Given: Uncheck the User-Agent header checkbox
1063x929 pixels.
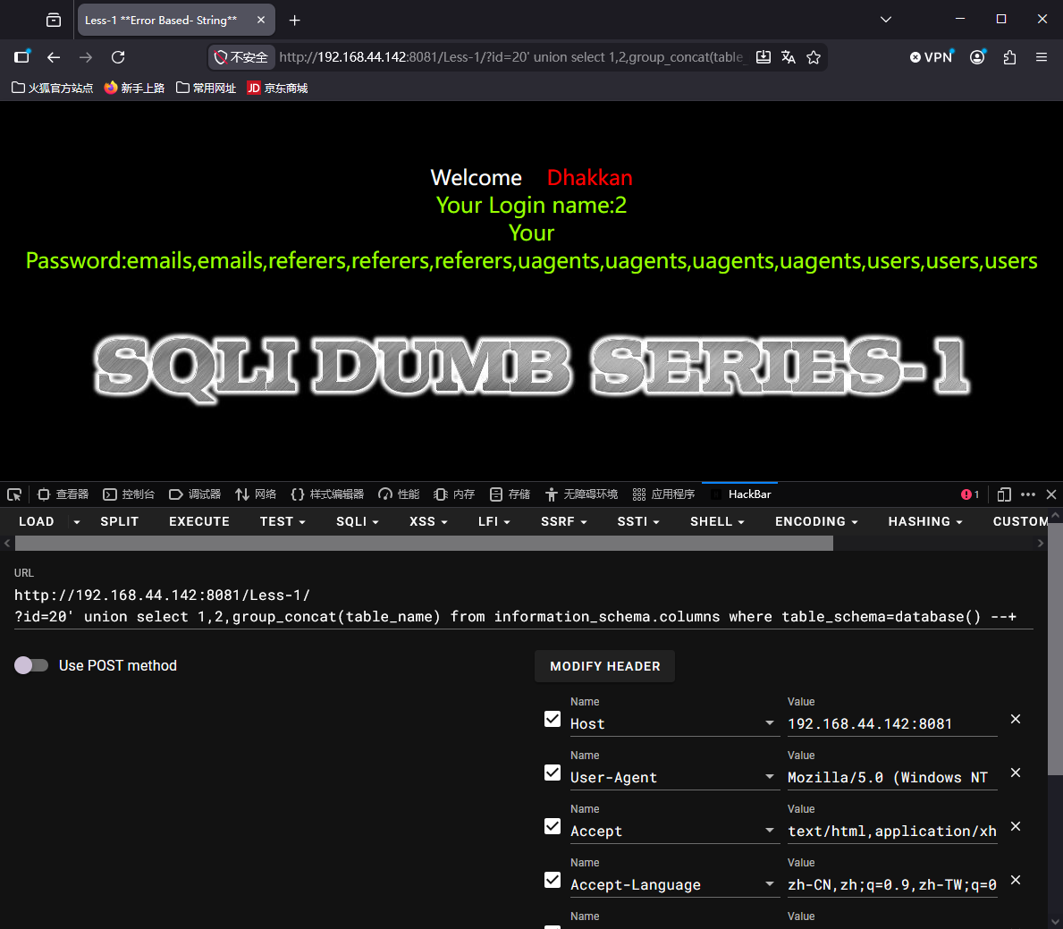Looking at the screenshot, I should (553, 773).
